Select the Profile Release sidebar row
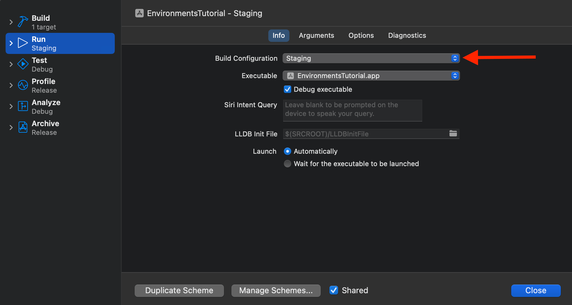The width and height of the screenshot is (572, 305). click(60, 86)
